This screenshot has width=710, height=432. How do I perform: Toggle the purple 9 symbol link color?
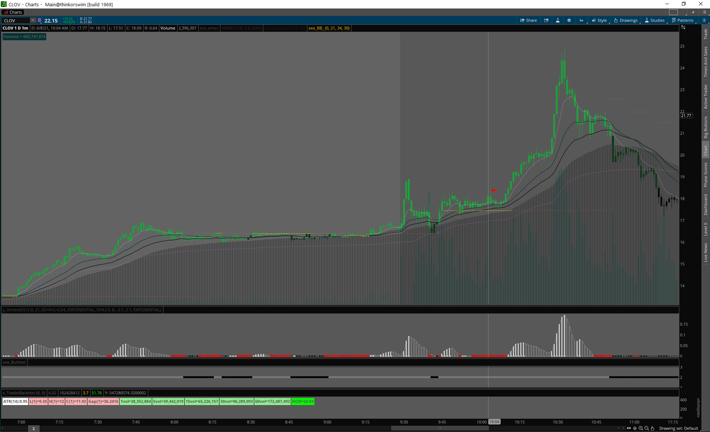pyautogui.click(x=40, y=20)
